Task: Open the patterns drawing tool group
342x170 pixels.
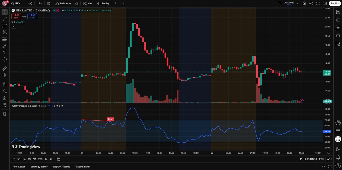Action: pyautogui.click(x=5, y=32)
